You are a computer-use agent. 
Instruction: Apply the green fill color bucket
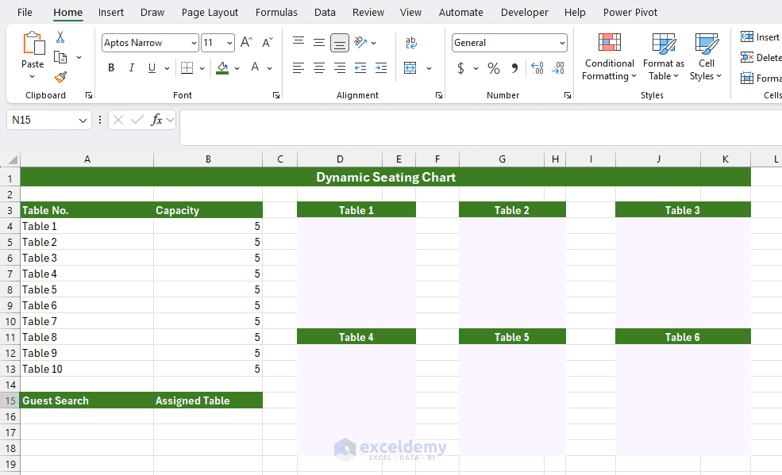222,67
